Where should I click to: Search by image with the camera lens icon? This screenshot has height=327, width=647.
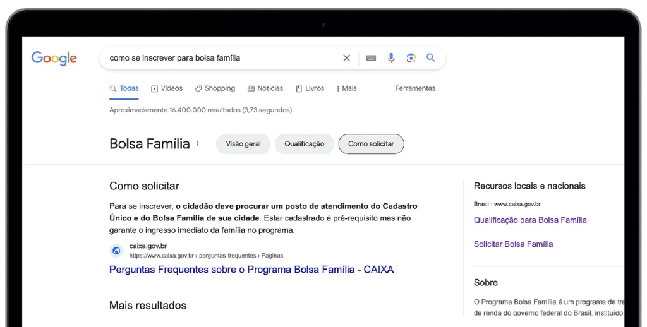tap(411, 58)
